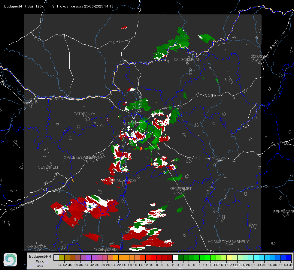
Task: Click the A 3 (H) label near Eger
Action: 210,96
